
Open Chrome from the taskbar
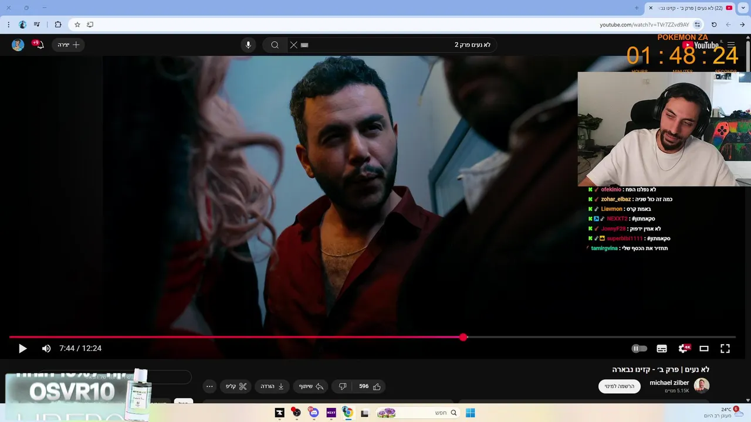[348, 413]
